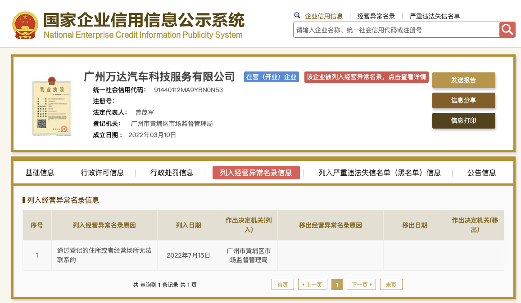Switch to the 行政许可信息 tab
This screenshot has width=521, height=303.
[102, 173]
